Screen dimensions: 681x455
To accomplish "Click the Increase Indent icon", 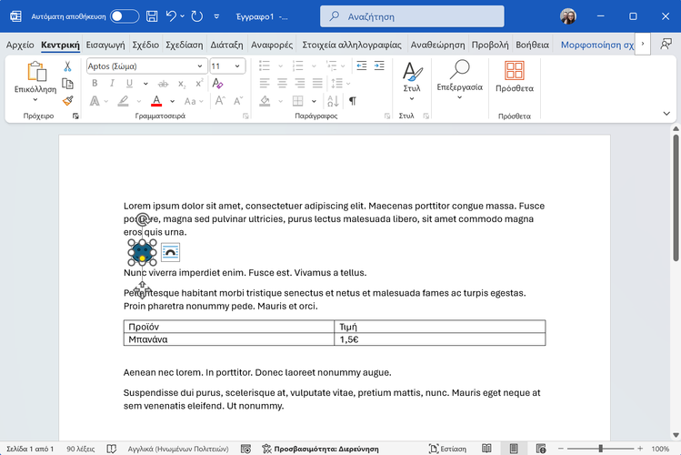I will 378,66.
